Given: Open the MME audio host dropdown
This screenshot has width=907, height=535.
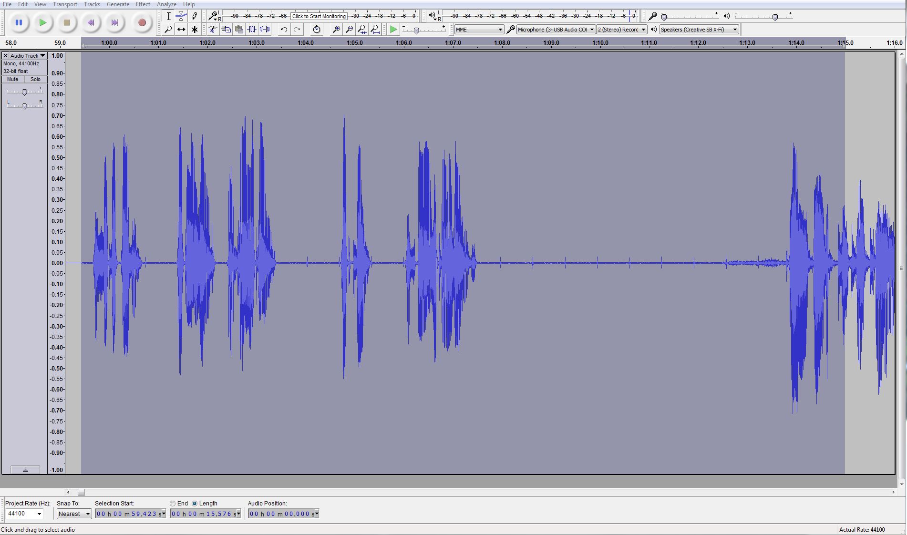Looking at the screenshot, I should pos(479,30).
